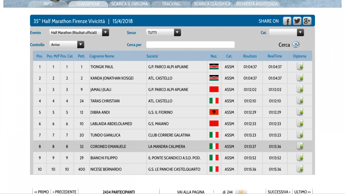Click club CLUB CORRERE GALATINA
The width and height of the screenshot is (345, 194).
tap(169, 135)
